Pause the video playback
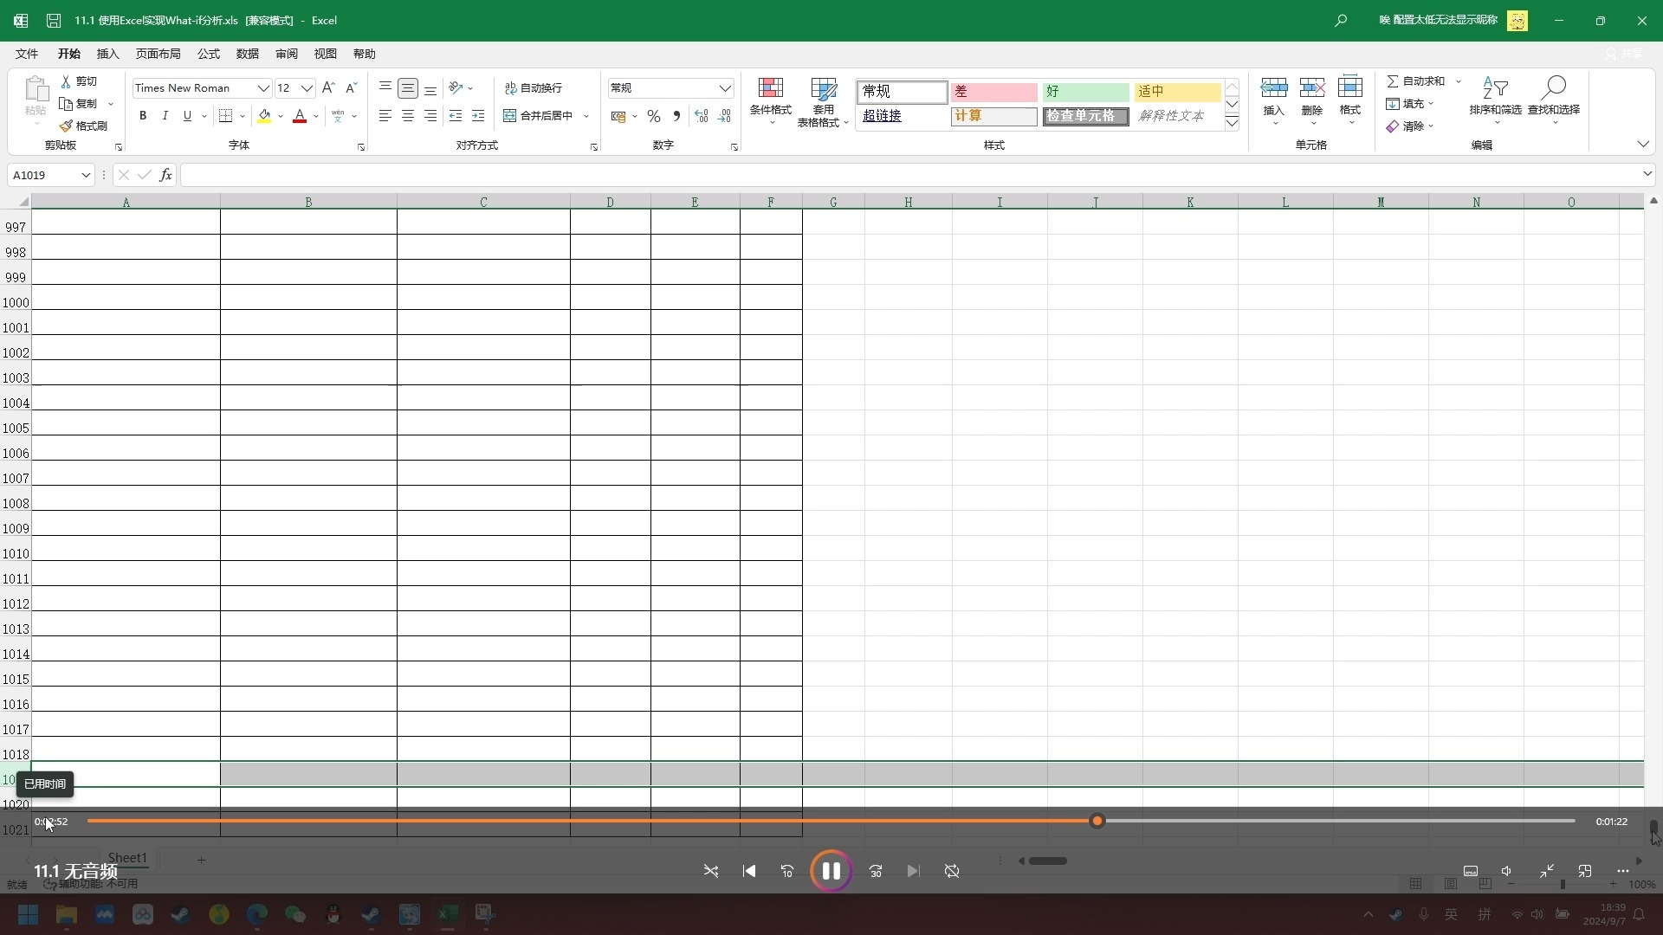 [831, 871]
